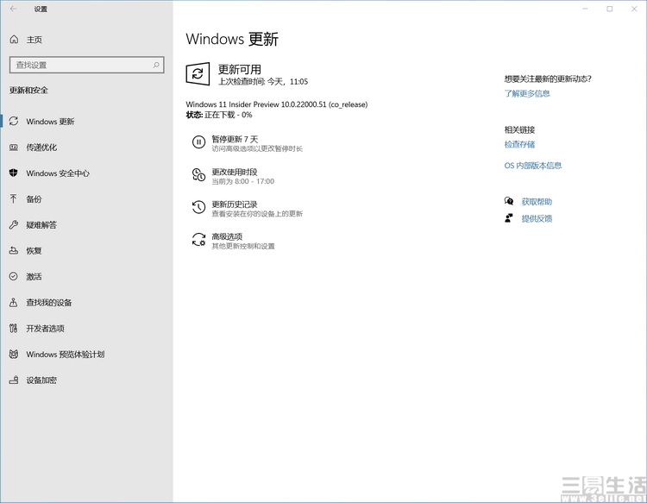
Task: Open 高级选项 for updates
Action: (x=227, y=236)
